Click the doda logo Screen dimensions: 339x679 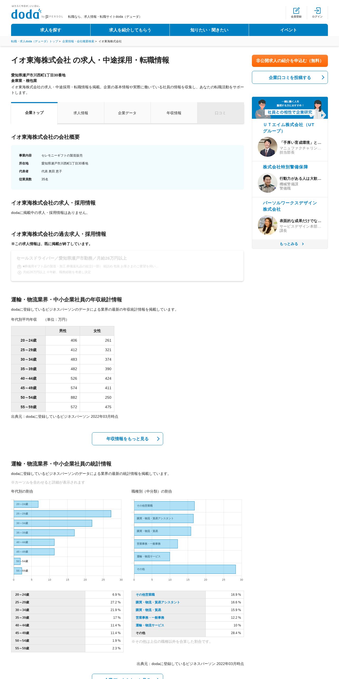coord(26,14)
